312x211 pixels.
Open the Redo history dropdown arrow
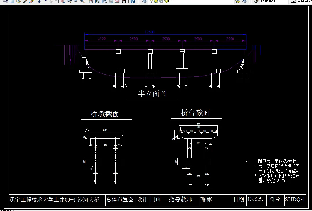coord(56,1)
